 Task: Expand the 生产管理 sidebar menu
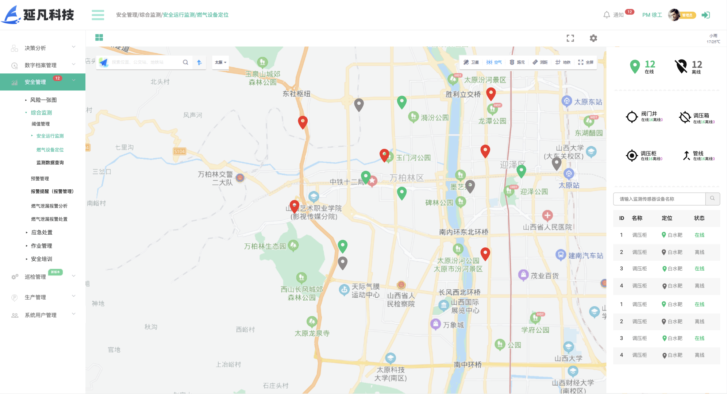point(43,297)
